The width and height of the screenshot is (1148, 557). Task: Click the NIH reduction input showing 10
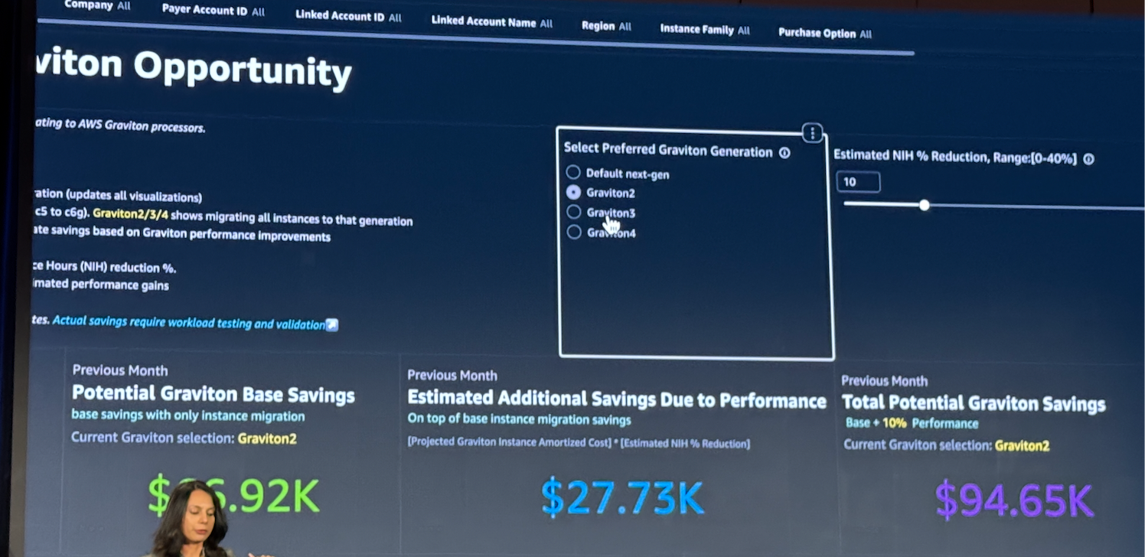click(858, 182)
